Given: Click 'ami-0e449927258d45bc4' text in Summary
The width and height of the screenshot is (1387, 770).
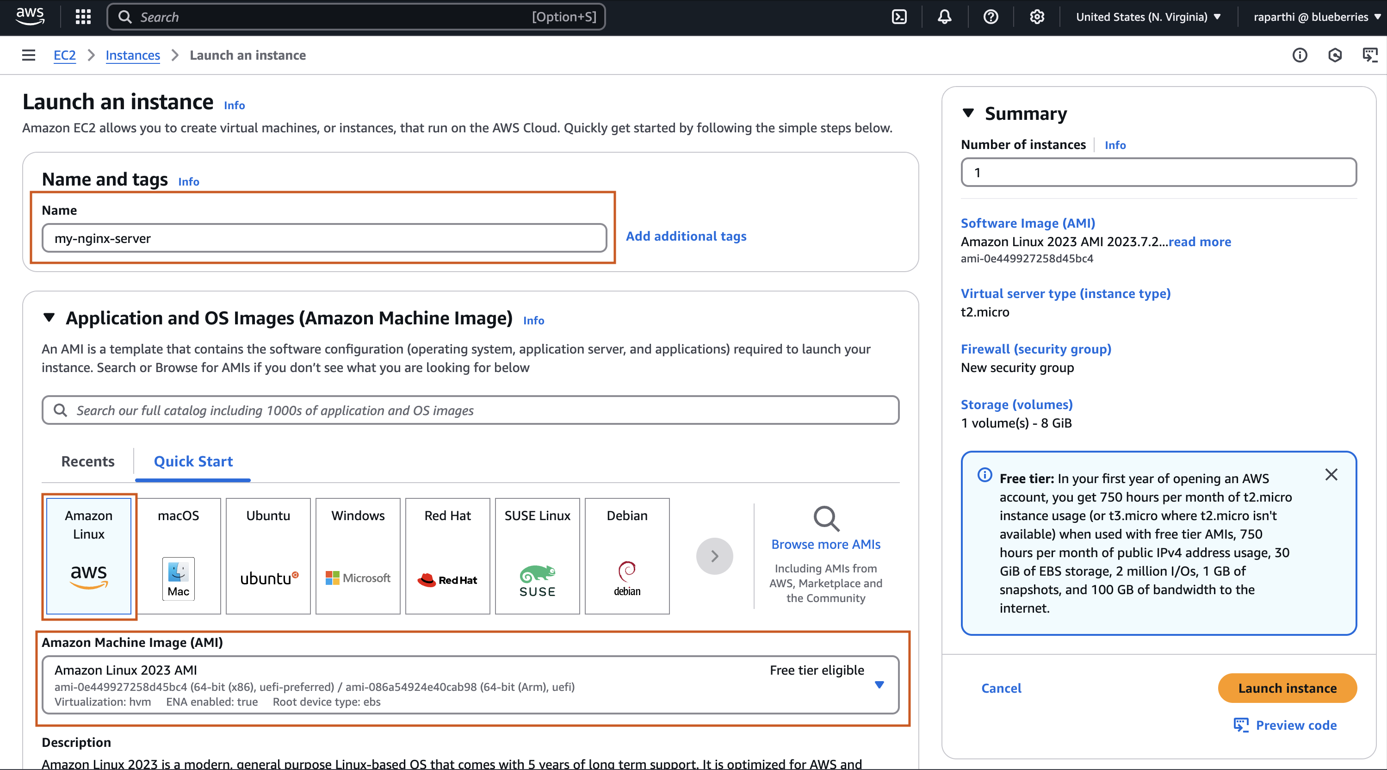Looking at the screenshot, I should point(1027,259).
